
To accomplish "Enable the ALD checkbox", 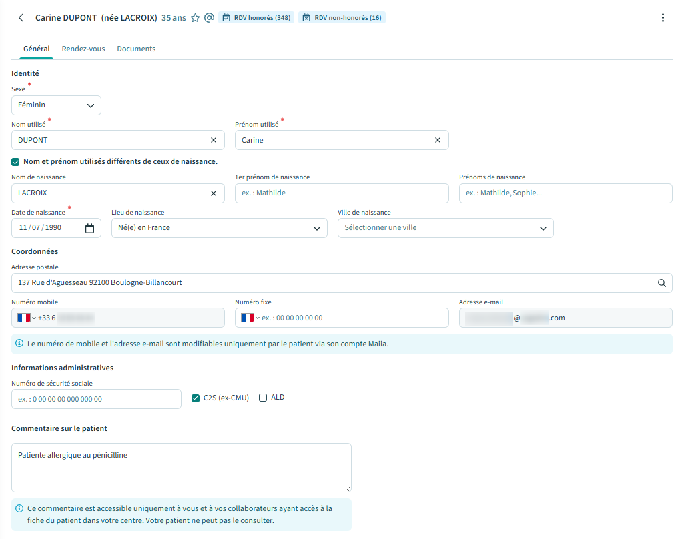I will point(263,398).
